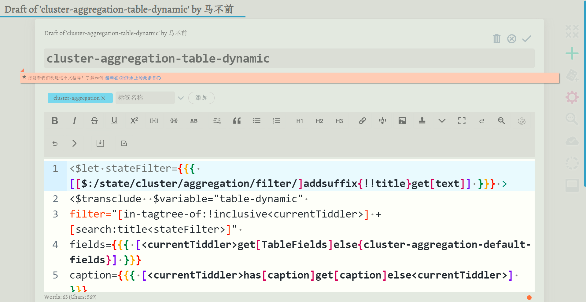The height and width of the screenshot is (302, 586).
Task: Apply italic formatting
Action: 74,121
